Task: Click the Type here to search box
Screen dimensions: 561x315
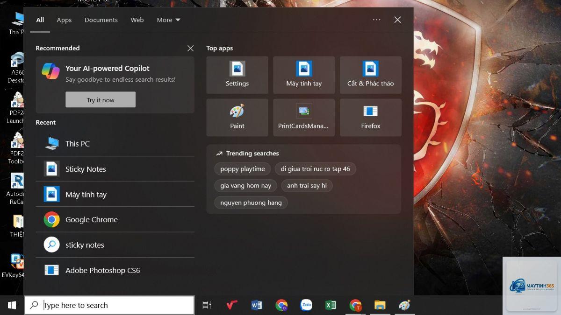Action: click(x=109, y=305)
